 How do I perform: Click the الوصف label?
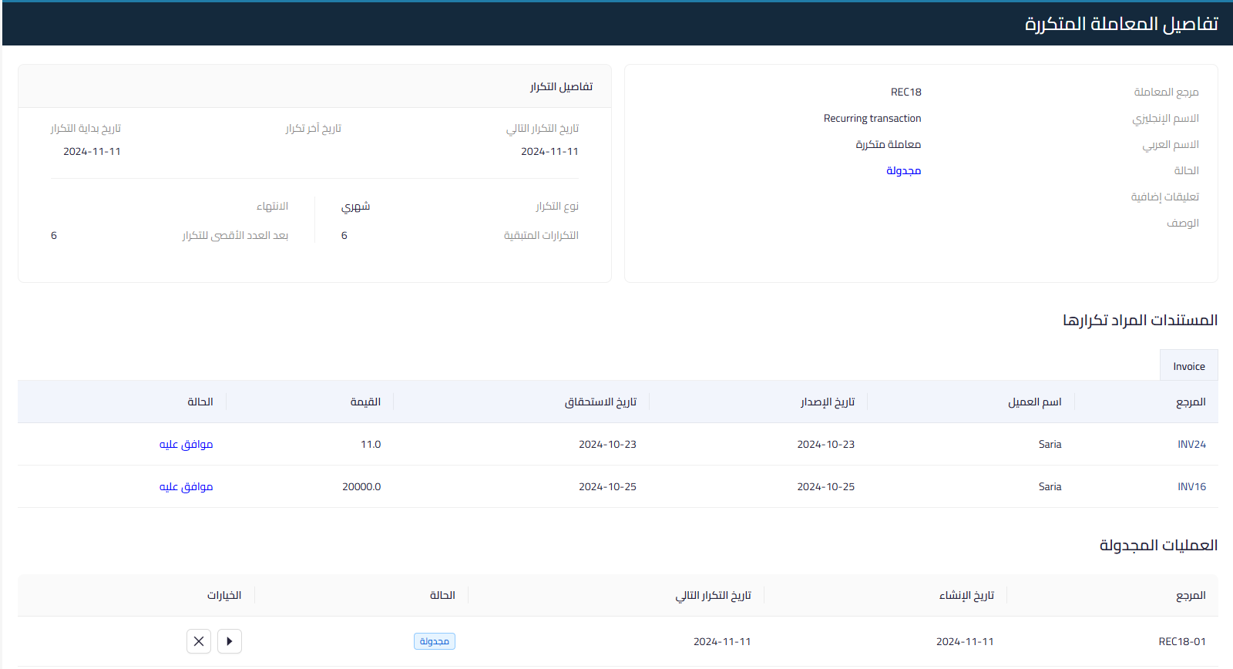1183,223
